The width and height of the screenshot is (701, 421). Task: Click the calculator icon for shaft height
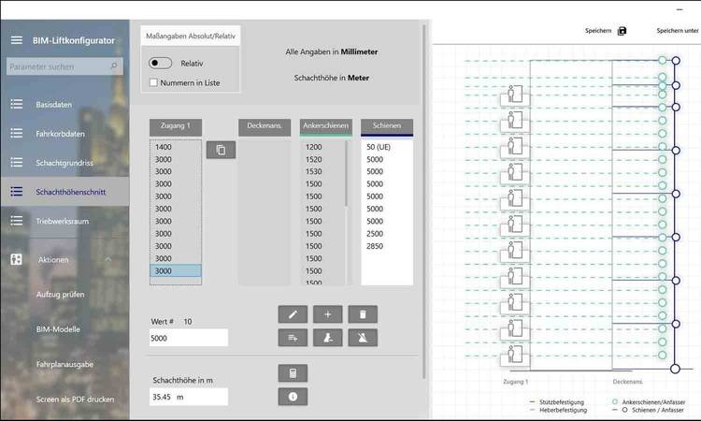pyautogui.click(x=293, y=373)
